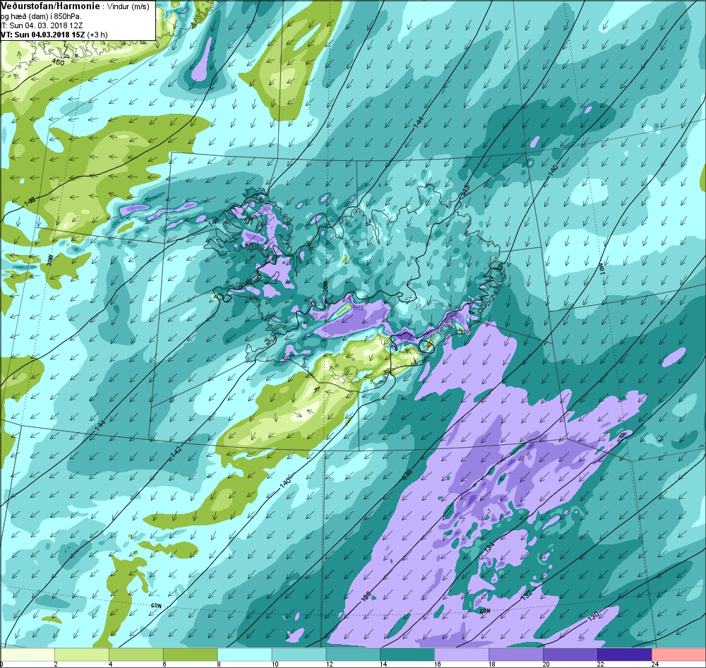Click the 6–8 m/s olive green legend swatch
Screen dimensions: 706x668
point(190,654)
